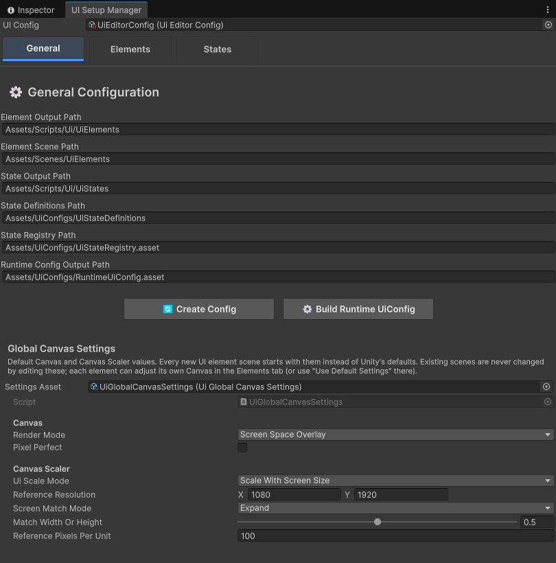Select the UI Setup Manager tab
The height and width of the screenshot is (563, 556).
[x=106, y=10]
